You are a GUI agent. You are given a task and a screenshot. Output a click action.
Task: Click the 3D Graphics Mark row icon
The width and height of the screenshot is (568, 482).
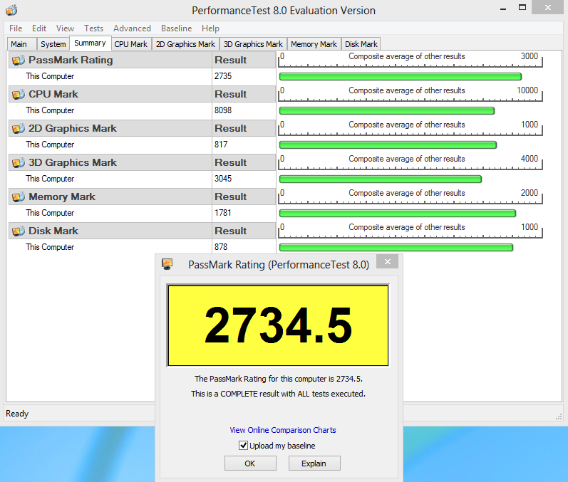click(19, 163)
